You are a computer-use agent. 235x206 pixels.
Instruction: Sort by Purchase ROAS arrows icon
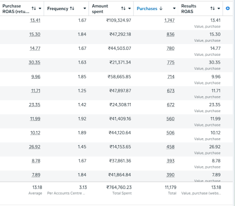pyautogui.click(x=34, y=8)
